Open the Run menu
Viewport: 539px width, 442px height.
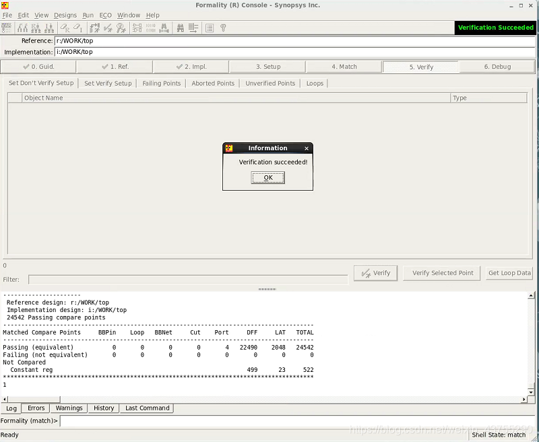tap(88, 15)
